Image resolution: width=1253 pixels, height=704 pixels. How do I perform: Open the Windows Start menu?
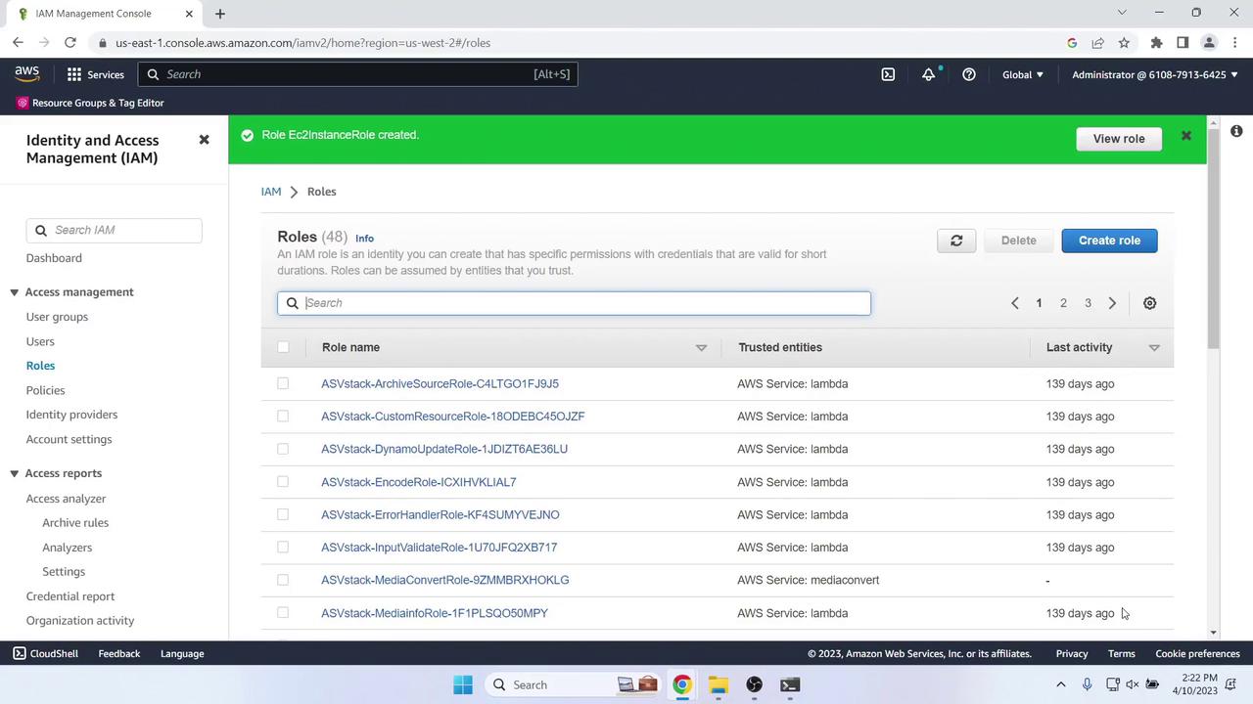(463, 684)
